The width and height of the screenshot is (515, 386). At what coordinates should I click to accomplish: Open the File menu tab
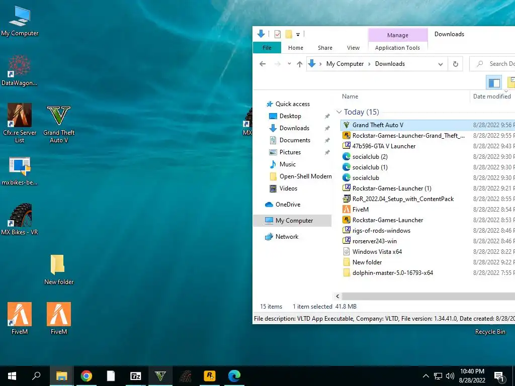click(x=267, y=48)
